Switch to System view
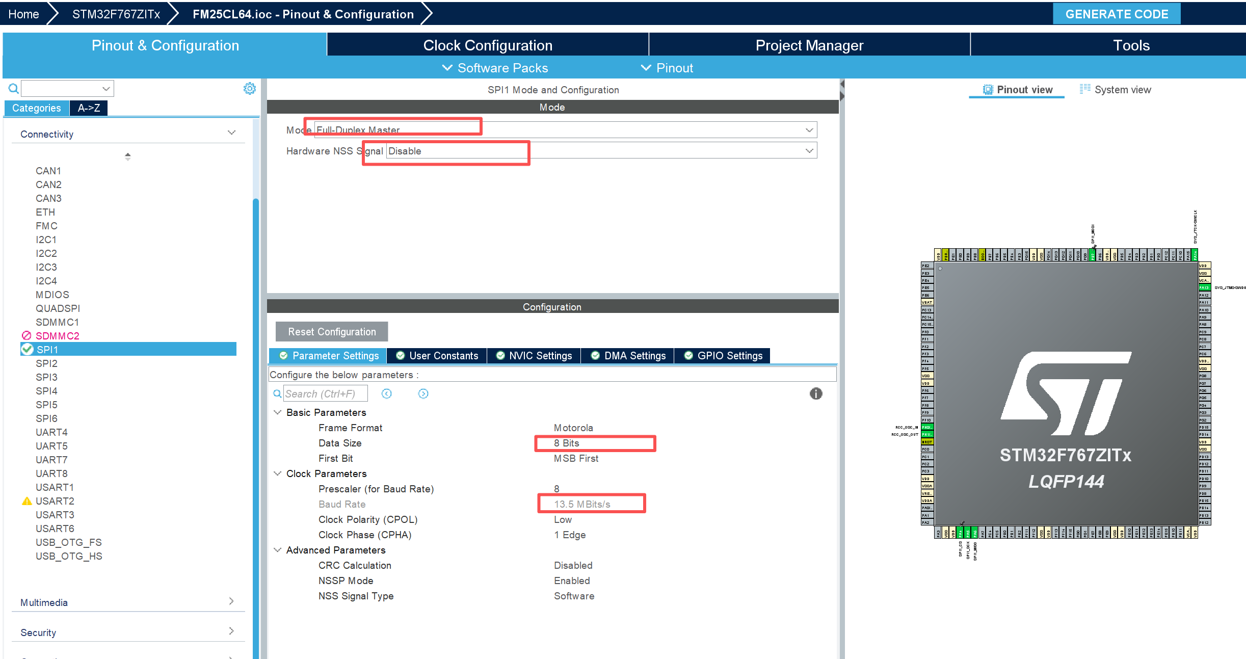This screenshot has width=1246, height=659. [x=1116, y=90]
